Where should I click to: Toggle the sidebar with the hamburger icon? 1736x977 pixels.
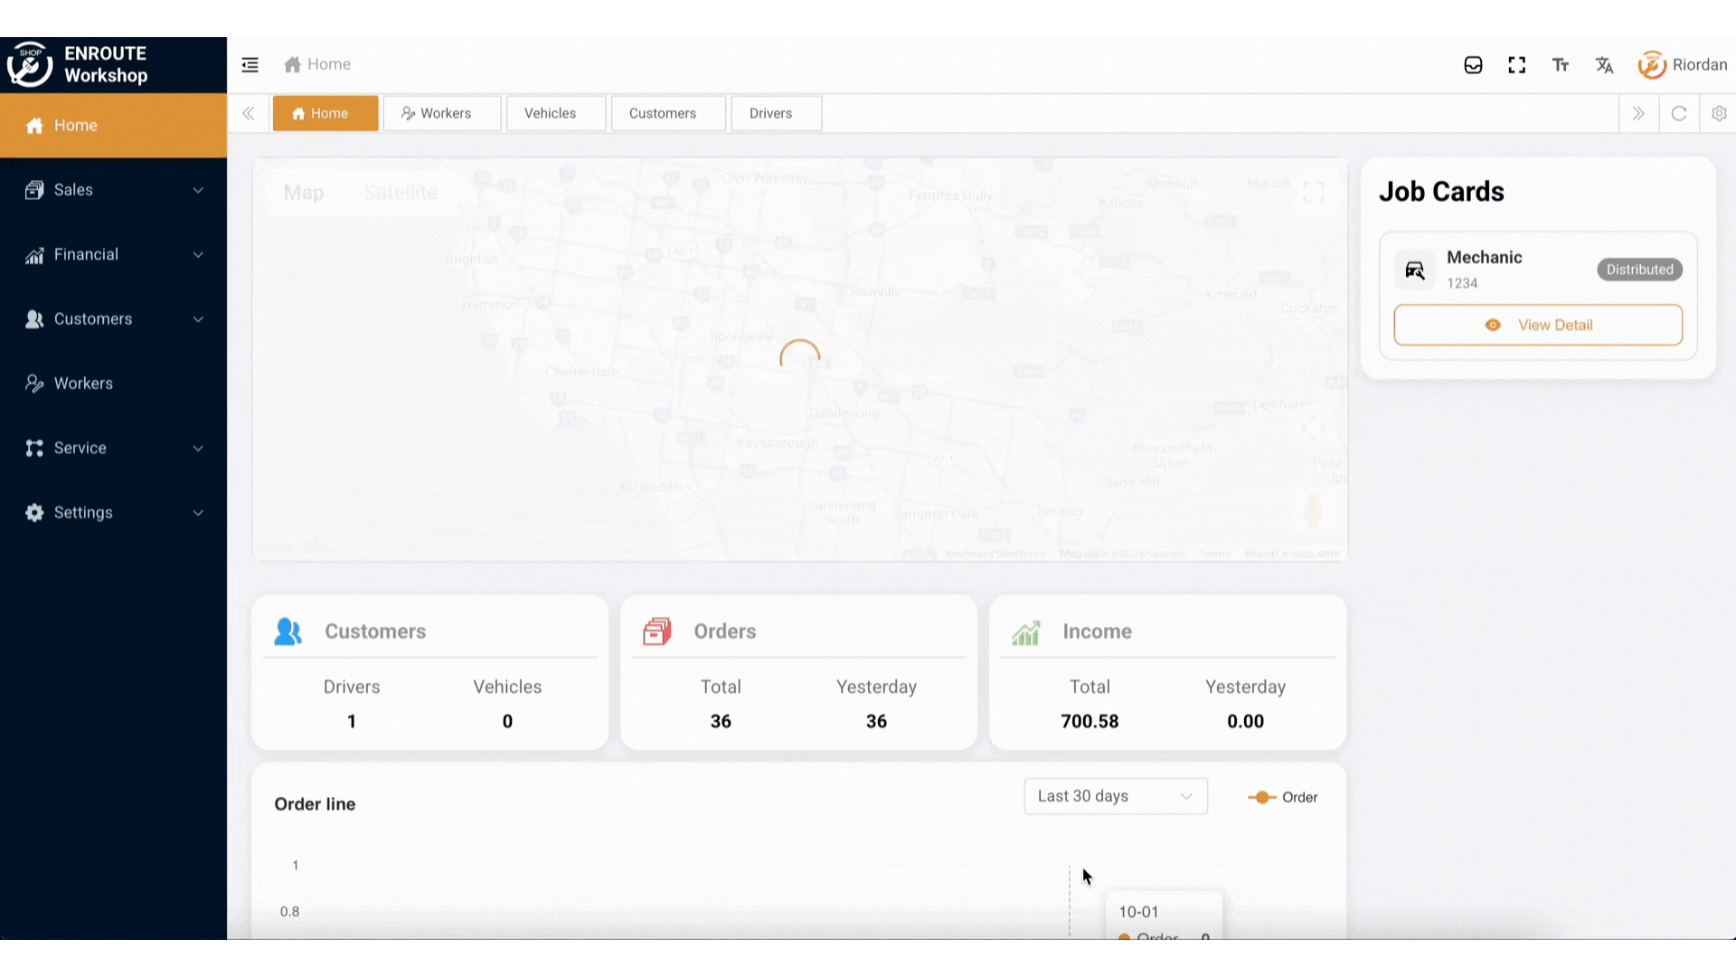coord(250,64)
